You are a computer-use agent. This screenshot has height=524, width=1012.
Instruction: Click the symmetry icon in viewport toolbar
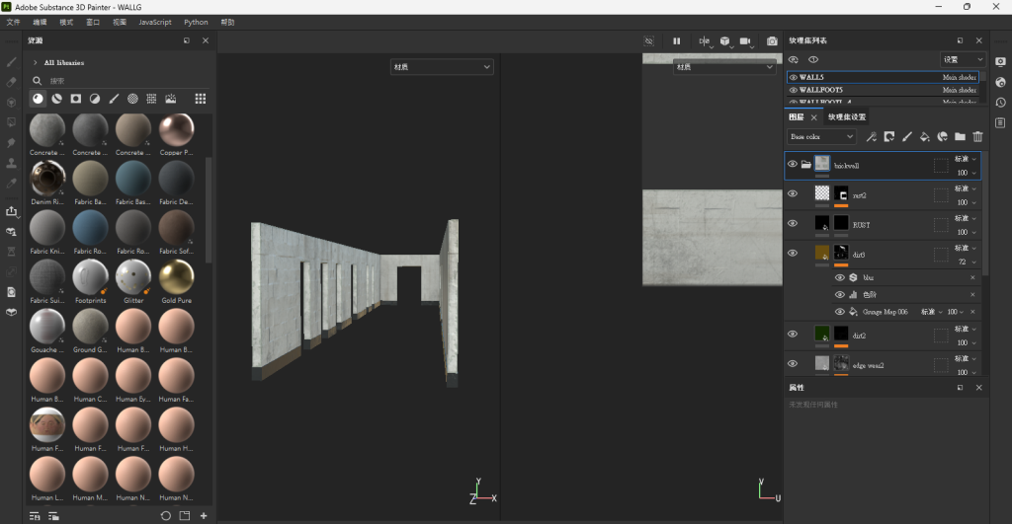(x=705, y=41)
